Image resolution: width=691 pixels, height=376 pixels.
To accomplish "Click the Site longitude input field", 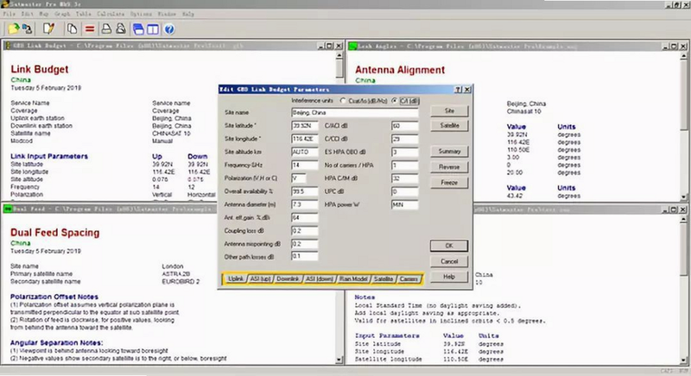I will tap(305, 139).
